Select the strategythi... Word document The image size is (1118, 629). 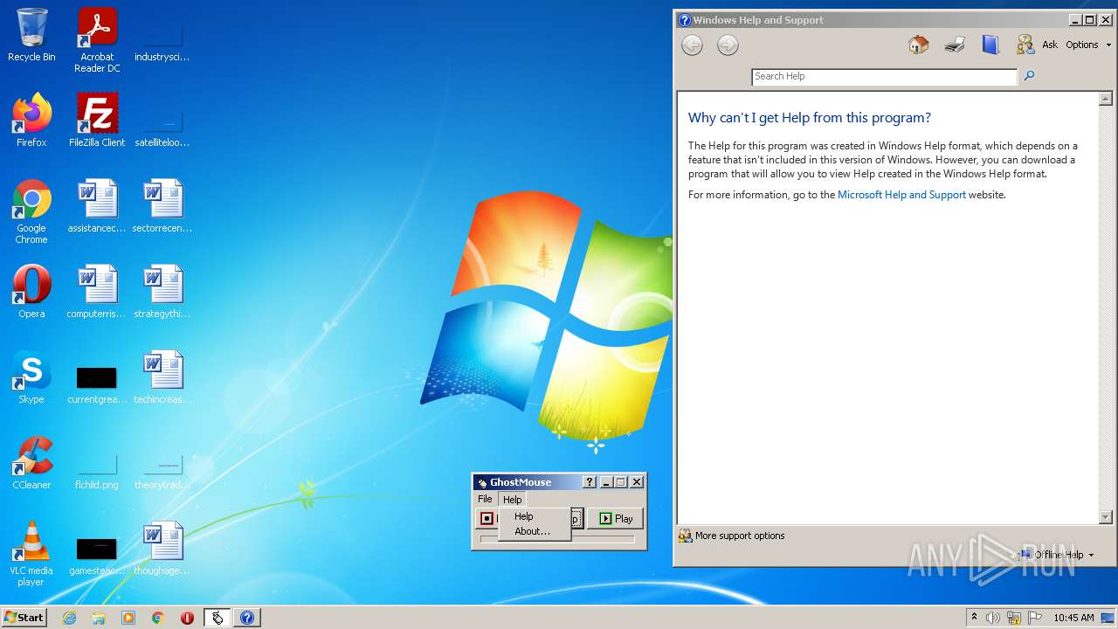[x=162, y=292]
